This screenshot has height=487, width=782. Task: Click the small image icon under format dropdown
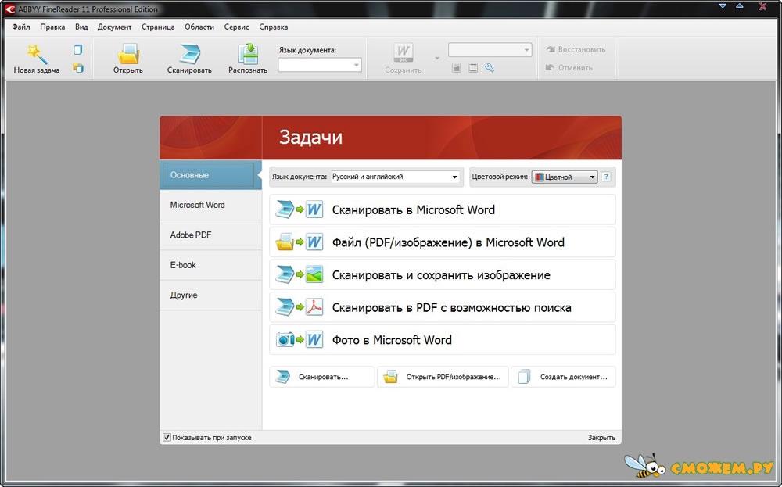pyautogui.click(x=457, y=68)
